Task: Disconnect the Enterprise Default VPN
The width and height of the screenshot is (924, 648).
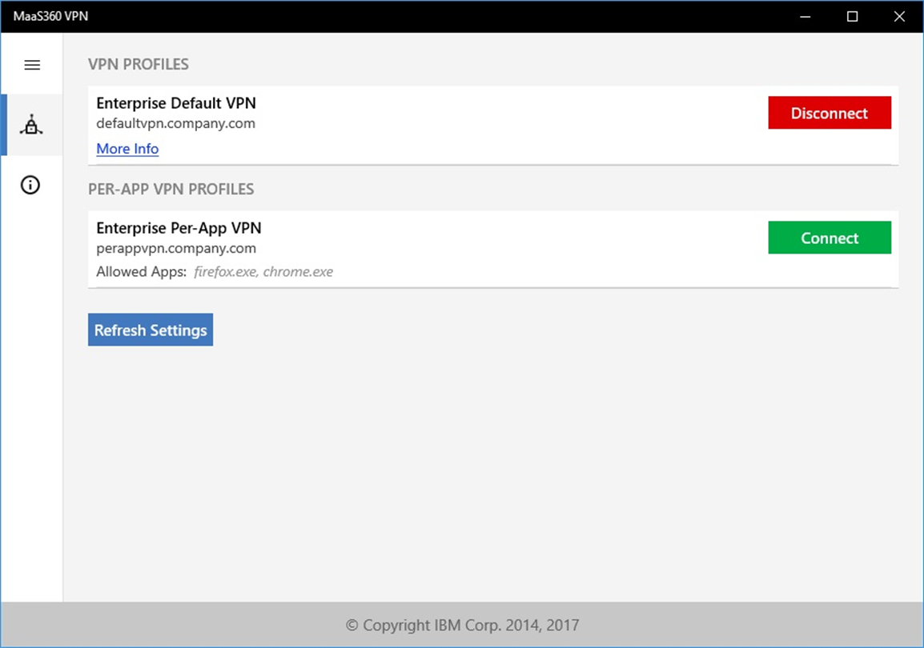Action: point(830,113)
